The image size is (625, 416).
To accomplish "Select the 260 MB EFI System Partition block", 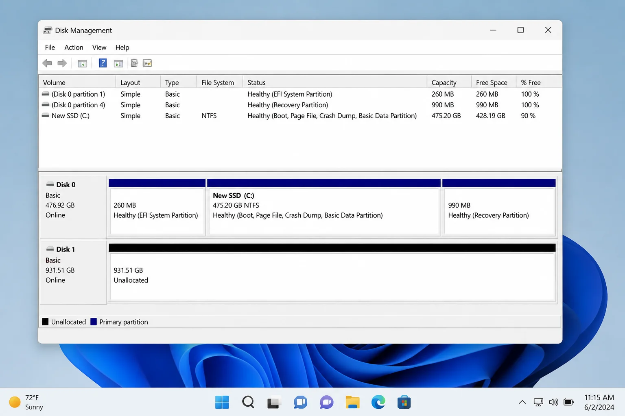I will click(x=157, y=207).
